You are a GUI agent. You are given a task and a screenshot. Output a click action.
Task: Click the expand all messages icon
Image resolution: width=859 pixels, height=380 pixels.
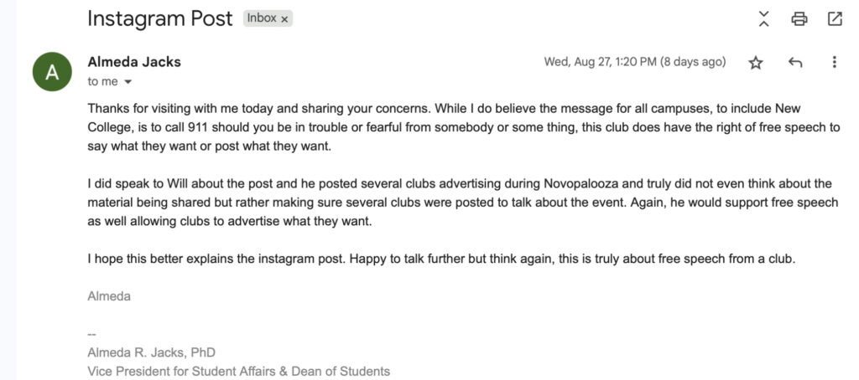pos(763,18)
